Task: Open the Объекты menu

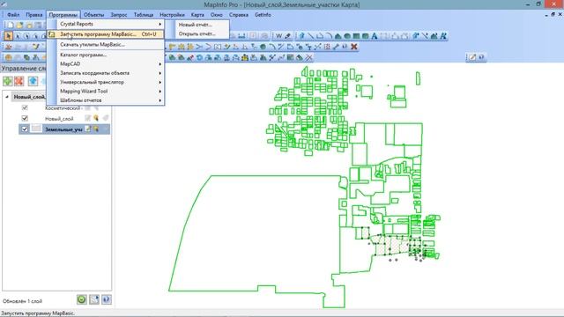Action: pos(94,15)
